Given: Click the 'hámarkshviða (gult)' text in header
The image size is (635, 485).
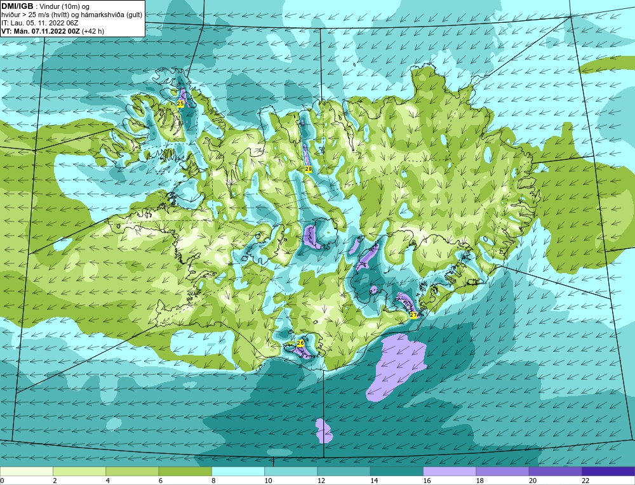Looking at the screenshot, I should 112,15.
